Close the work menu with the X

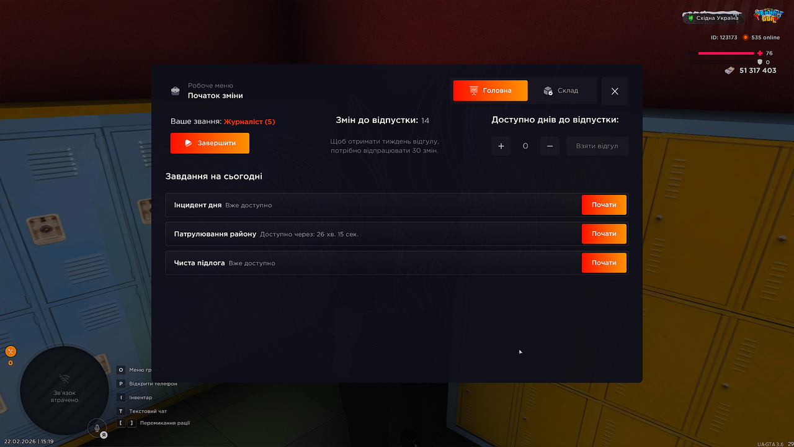coord(615,91)
